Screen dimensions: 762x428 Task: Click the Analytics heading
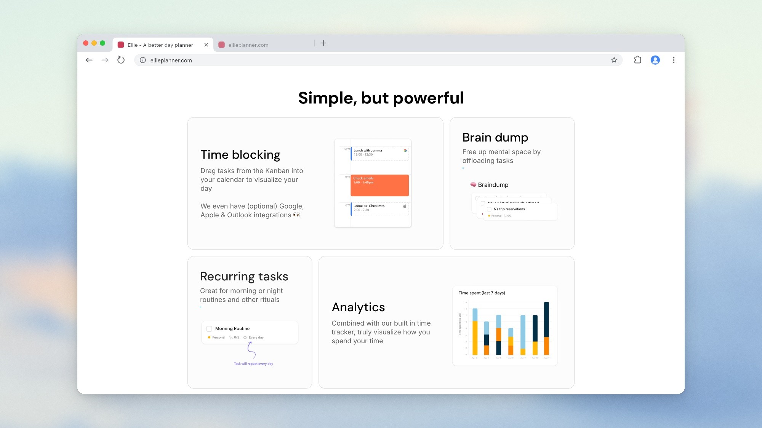358,307
